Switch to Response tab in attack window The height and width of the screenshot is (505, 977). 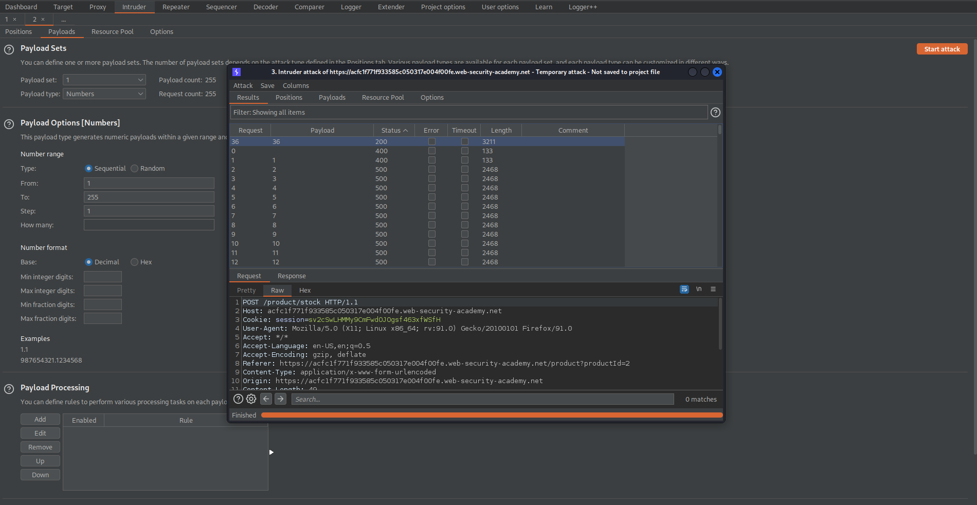click(x=292, y=276)
